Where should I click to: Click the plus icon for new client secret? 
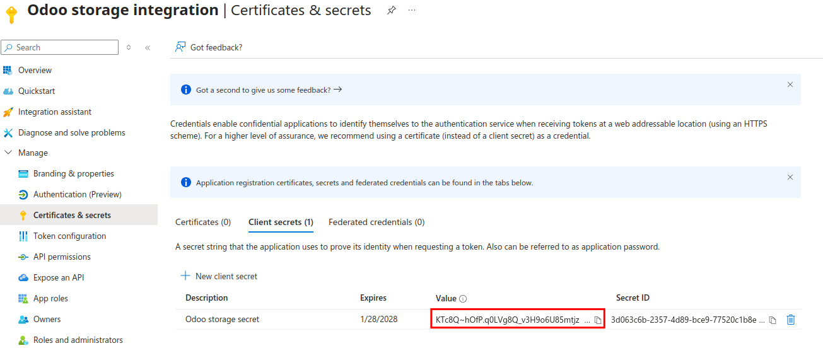coord(185,276)
